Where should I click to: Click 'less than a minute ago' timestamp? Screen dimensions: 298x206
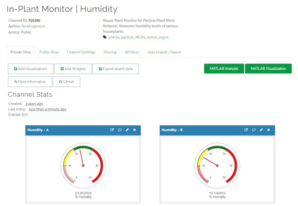pos(48,109)
